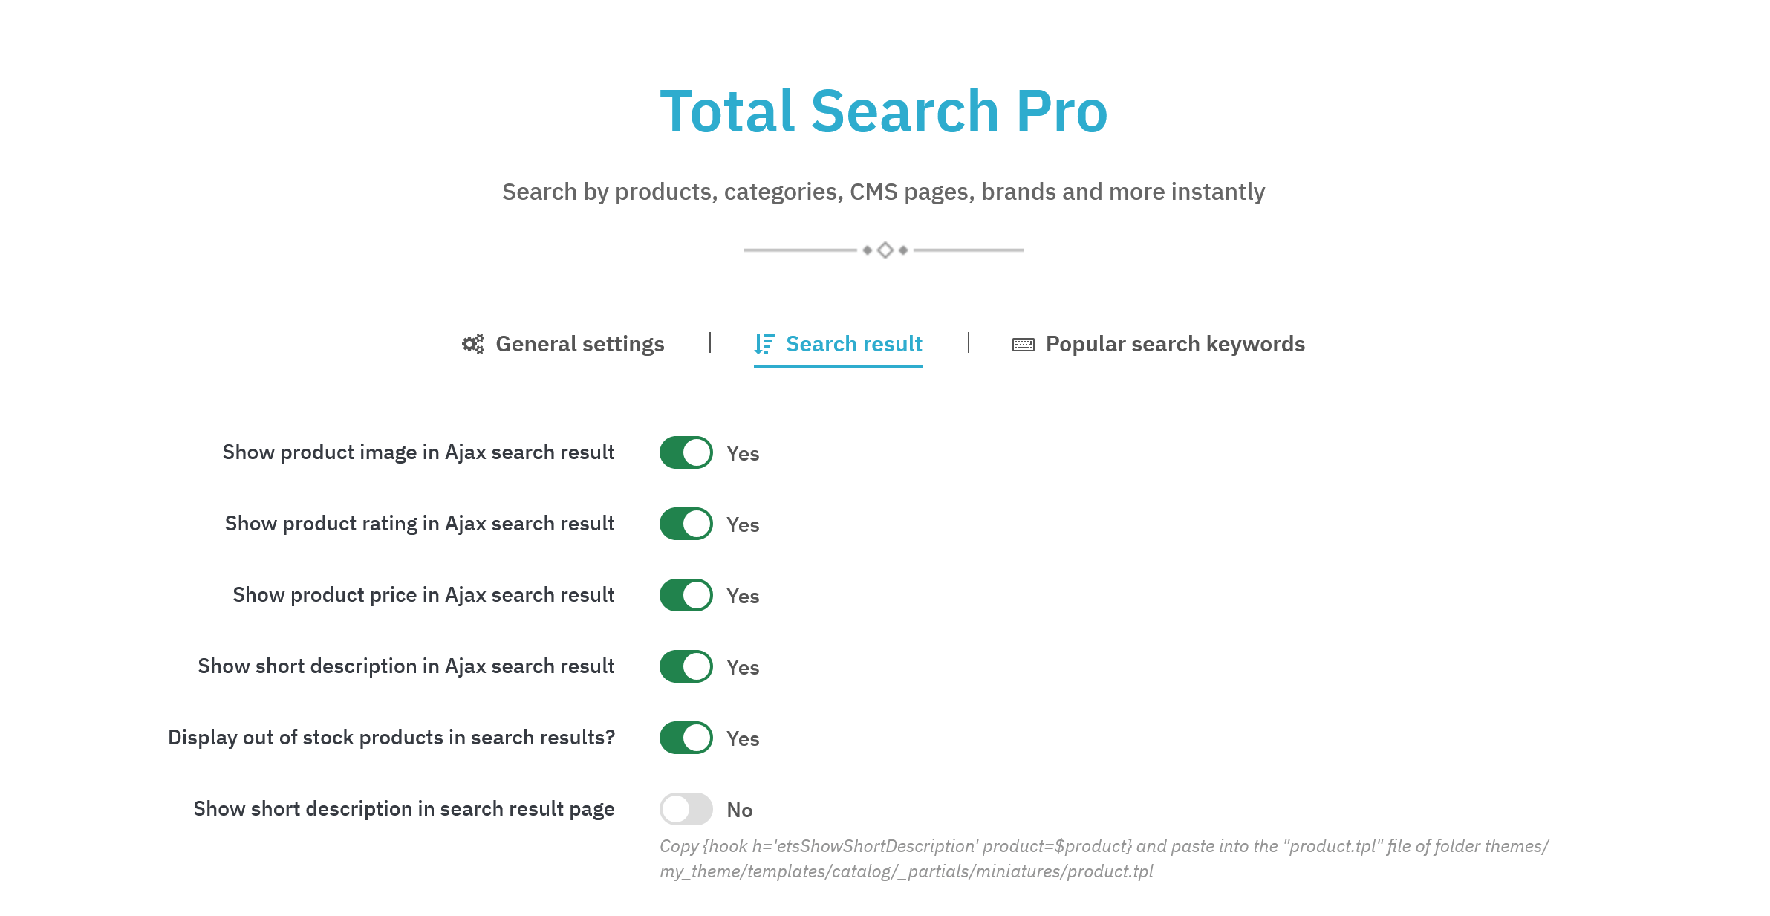Viewport: 1770px width, 916px height.
Task: Click the 'Display out of stock products' label
Action: pos(391,738)
